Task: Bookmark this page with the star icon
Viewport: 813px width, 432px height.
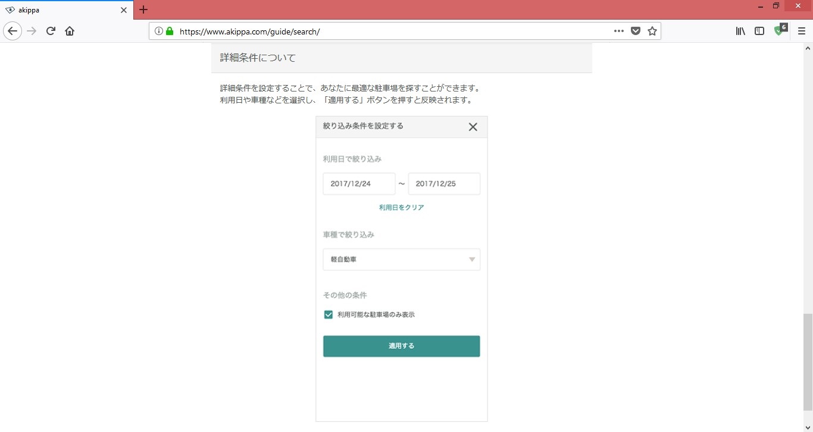Action: [x=652, y=31]
